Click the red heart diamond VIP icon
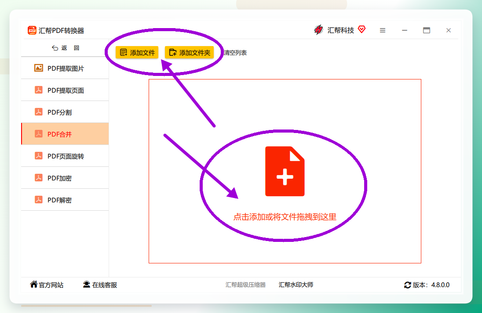 pyautogui.click(x=362, y=29)
